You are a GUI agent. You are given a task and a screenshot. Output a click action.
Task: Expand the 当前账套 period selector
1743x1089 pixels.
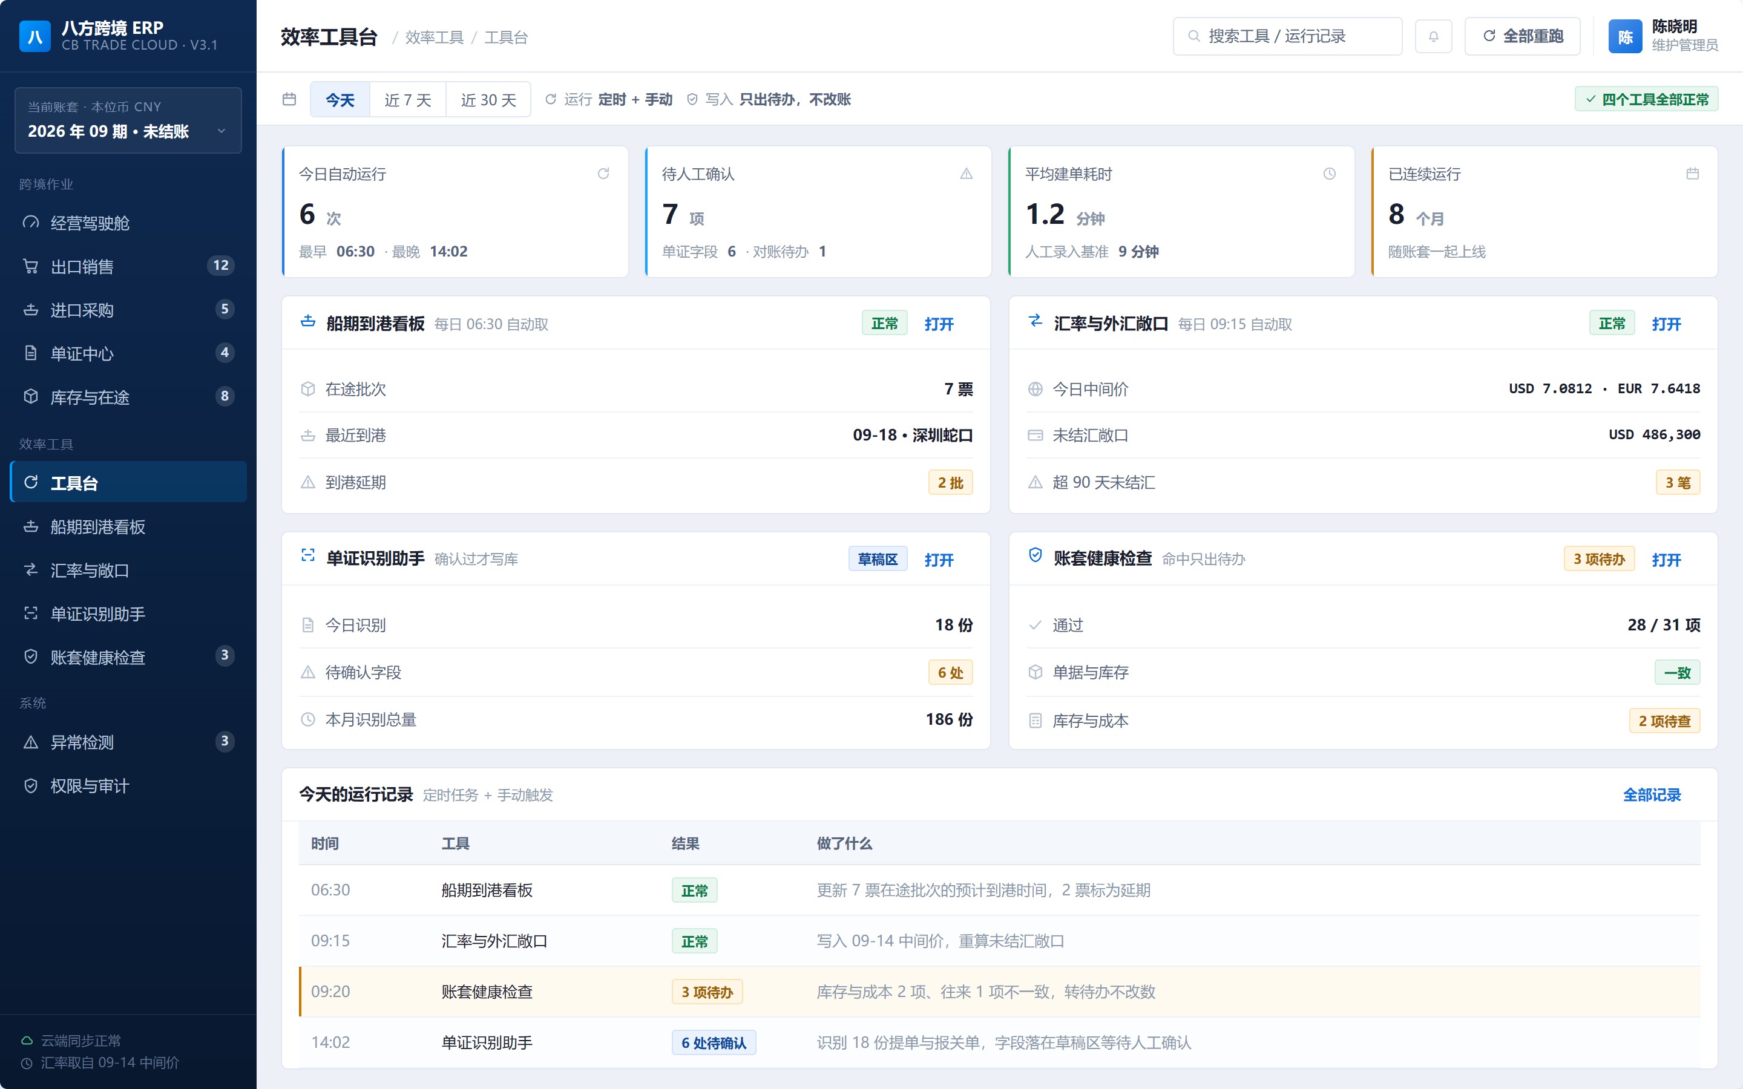[128, 120]
